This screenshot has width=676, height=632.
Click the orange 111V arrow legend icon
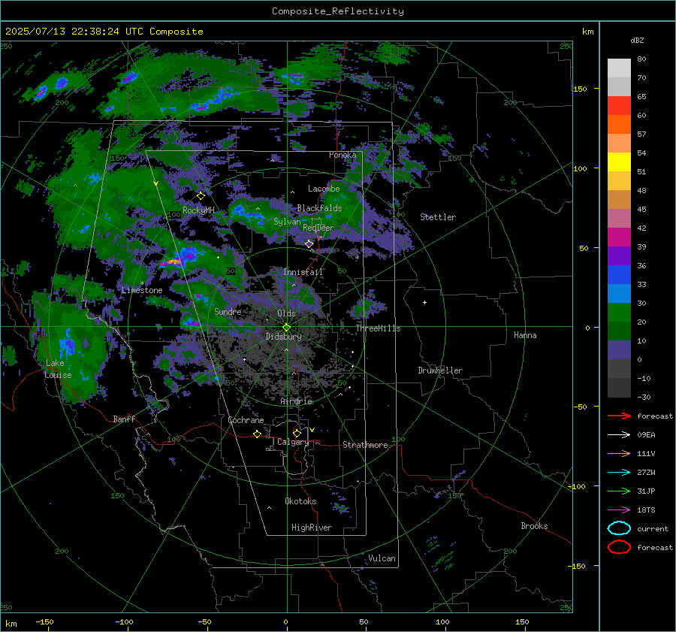(x=619, y=453)
